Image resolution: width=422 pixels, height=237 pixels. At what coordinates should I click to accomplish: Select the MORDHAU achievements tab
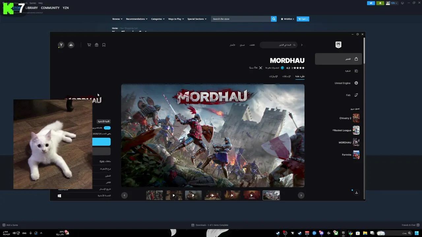click(273, 76)
